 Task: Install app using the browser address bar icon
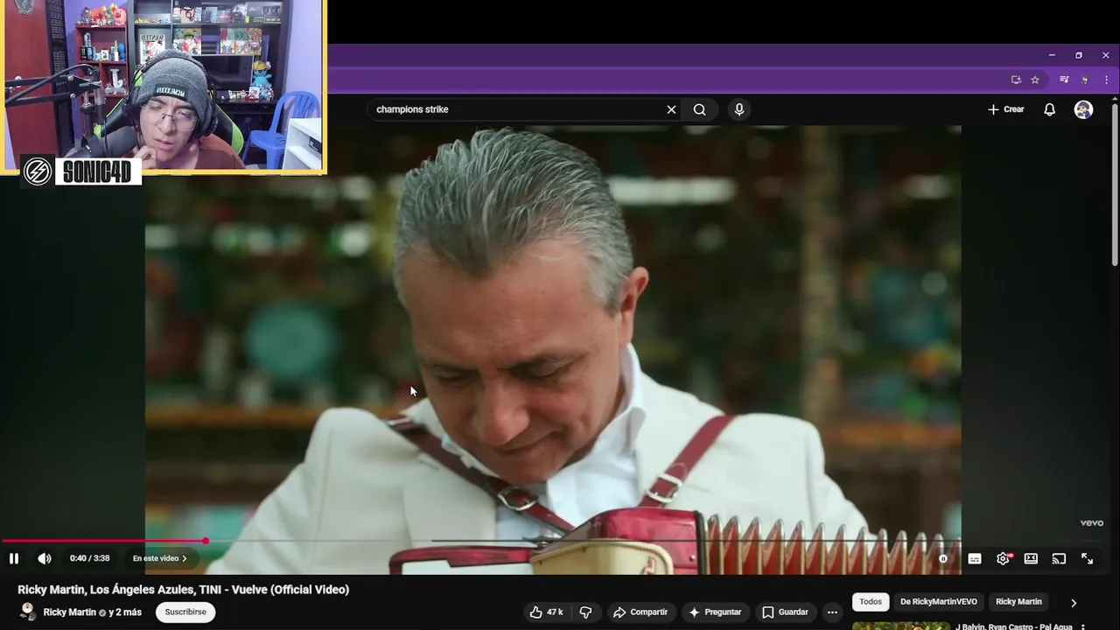tap(1016, 80)
